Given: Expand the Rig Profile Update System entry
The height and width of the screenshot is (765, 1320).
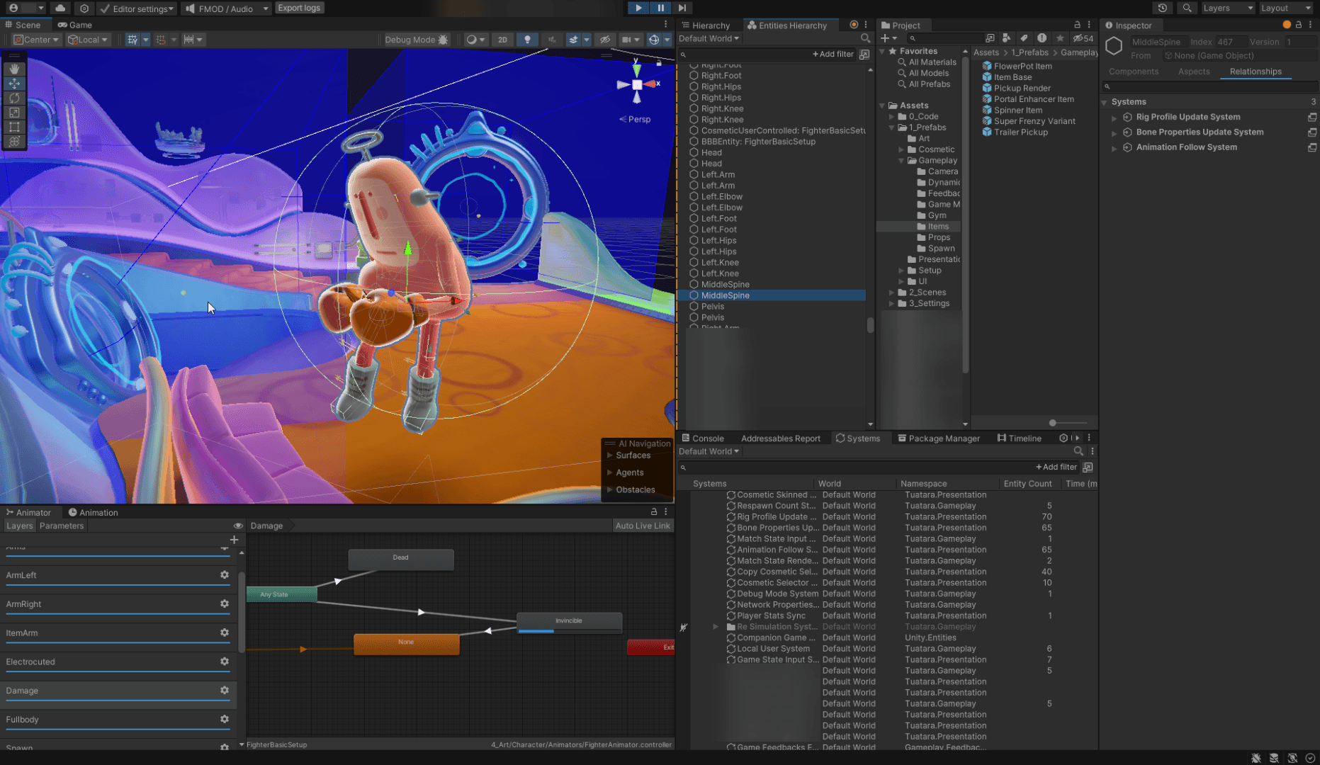Looking at the screenshot, I should 1114,118.
